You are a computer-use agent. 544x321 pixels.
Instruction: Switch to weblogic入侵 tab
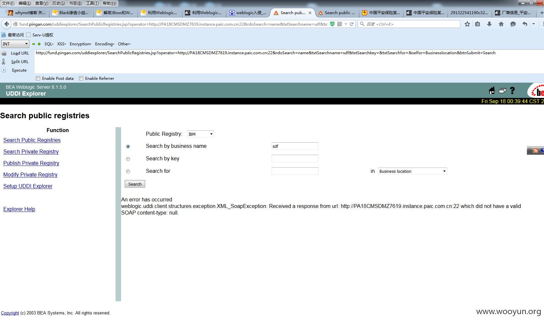(x=248, y=13)
